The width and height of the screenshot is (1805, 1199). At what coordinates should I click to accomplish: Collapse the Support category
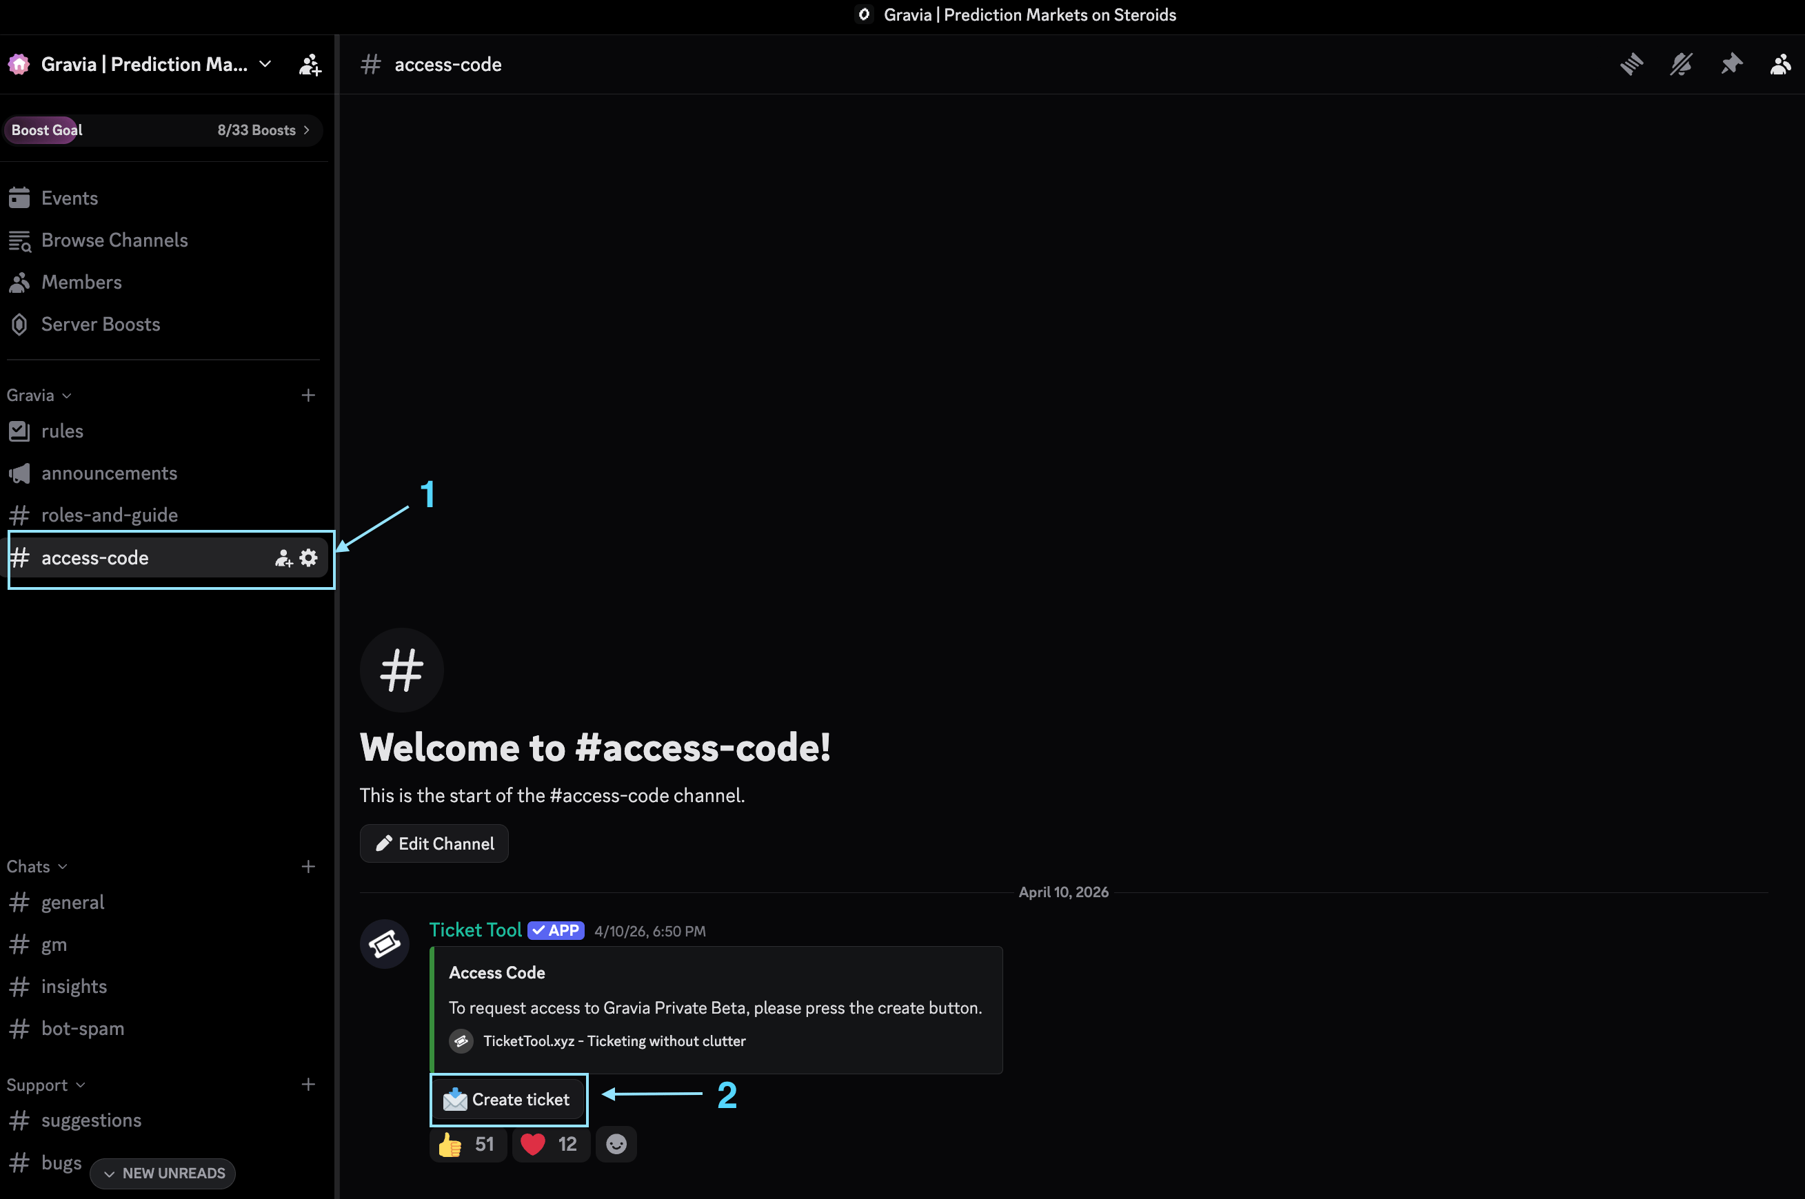coord(46,1085)
